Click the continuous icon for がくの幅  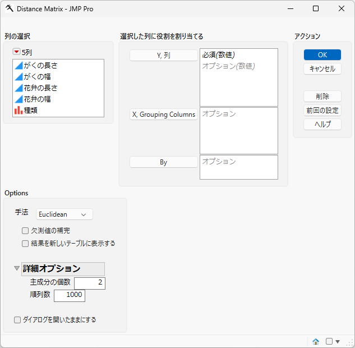pyautogui.click(x=19, y=76)
